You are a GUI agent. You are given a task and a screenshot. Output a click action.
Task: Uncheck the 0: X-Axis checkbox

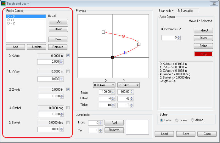click(68, 55)
